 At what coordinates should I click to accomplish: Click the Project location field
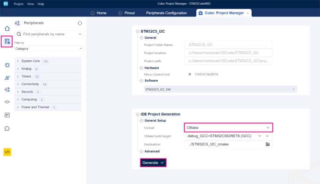pyautogui.click(x=228, y=53)
